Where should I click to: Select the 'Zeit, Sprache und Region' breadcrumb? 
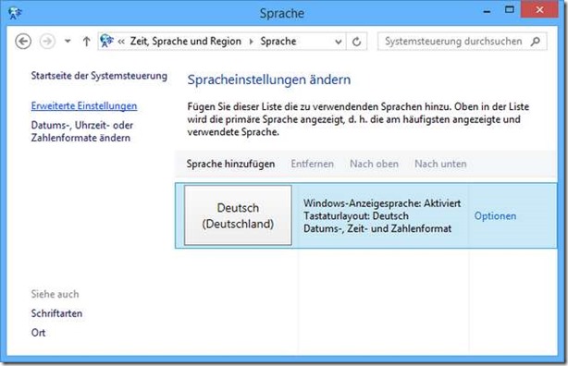[186, 42]
